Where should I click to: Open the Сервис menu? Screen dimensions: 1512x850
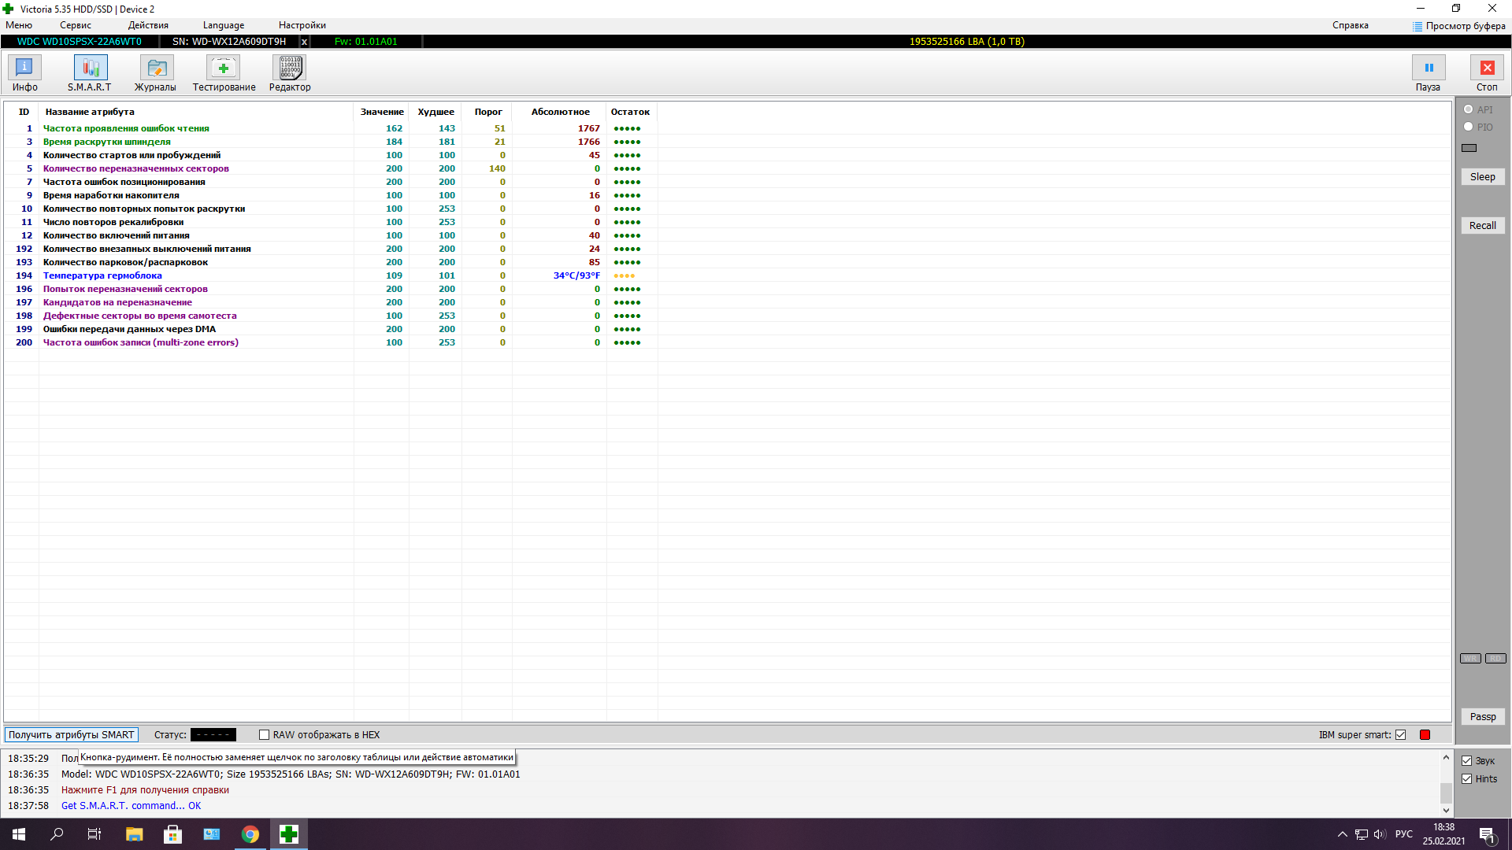76,25
